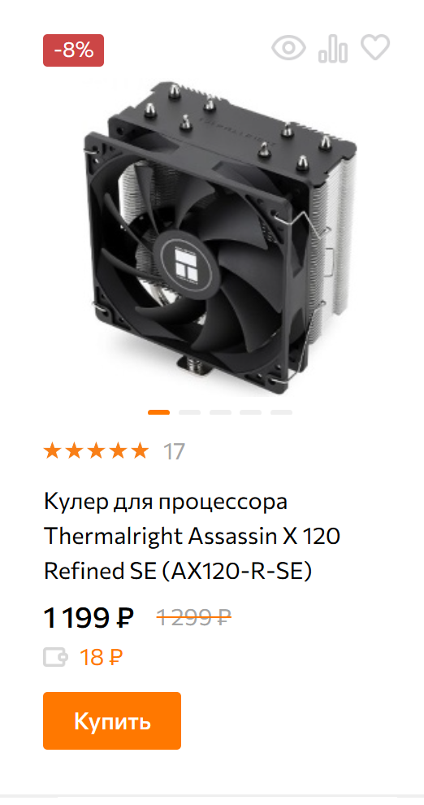Click the fifth orange rating star
This screenshot has width=424, height=805.
(140, 451)
